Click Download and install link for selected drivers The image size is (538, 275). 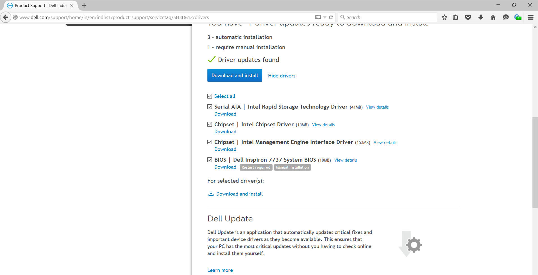click(239, 194)
